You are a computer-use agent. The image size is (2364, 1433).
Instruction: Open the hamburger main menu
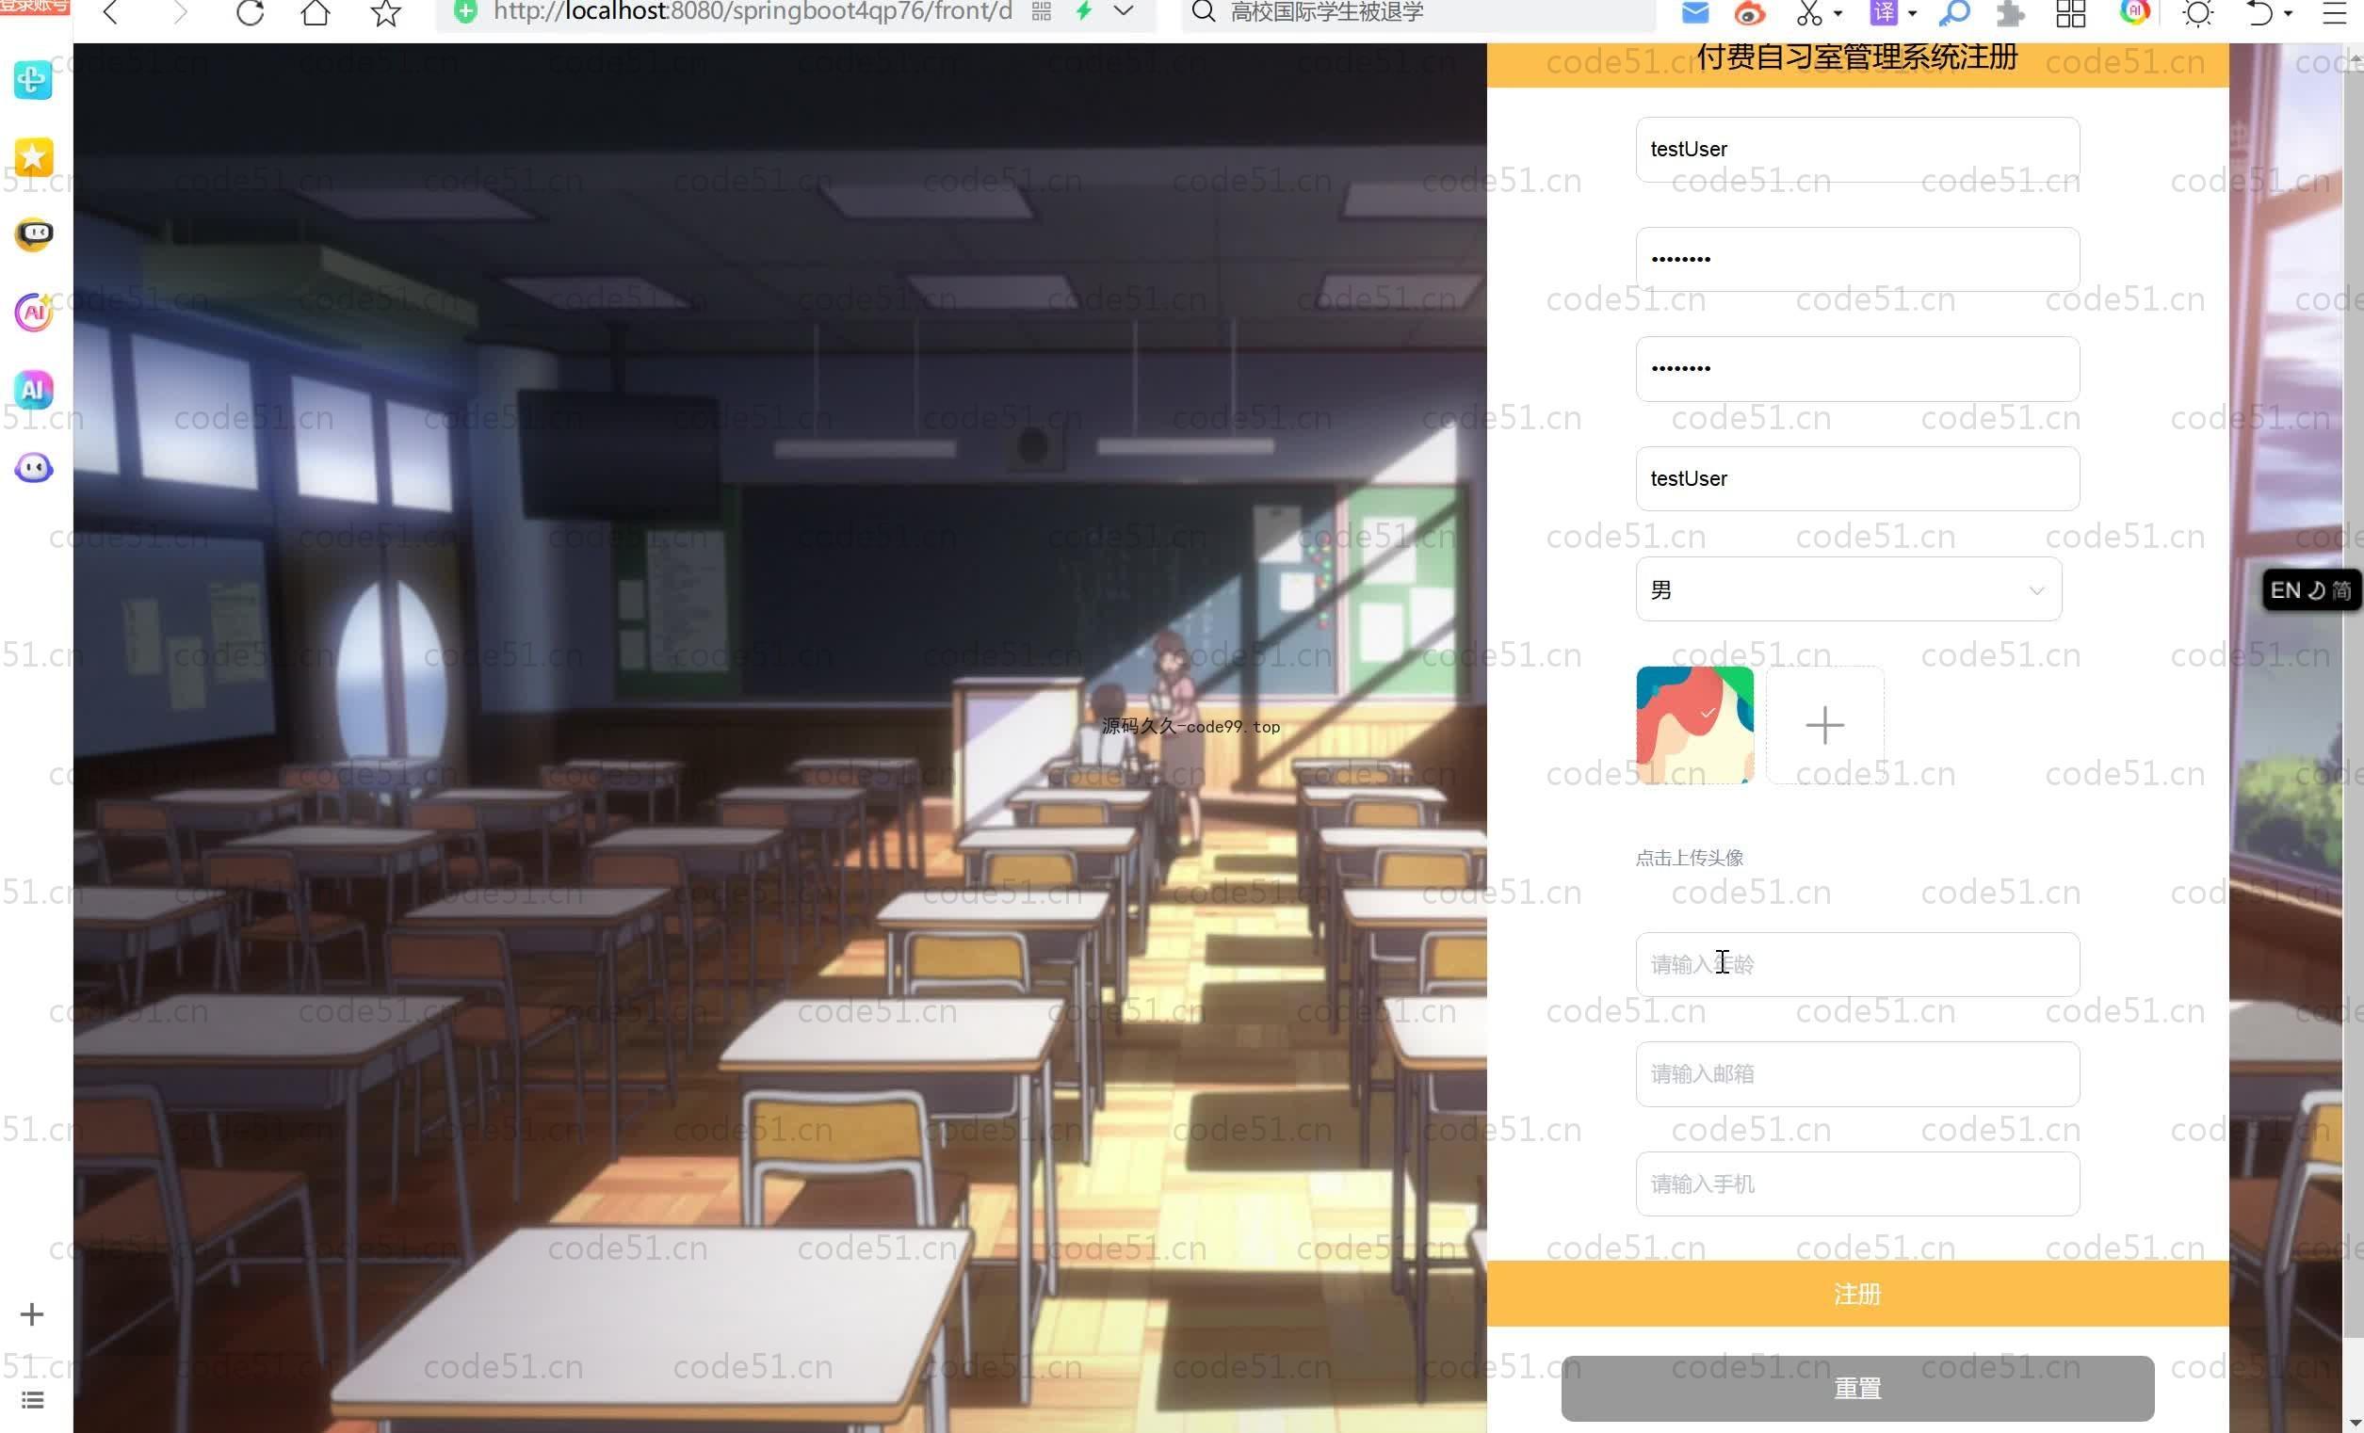(2334, 12)
